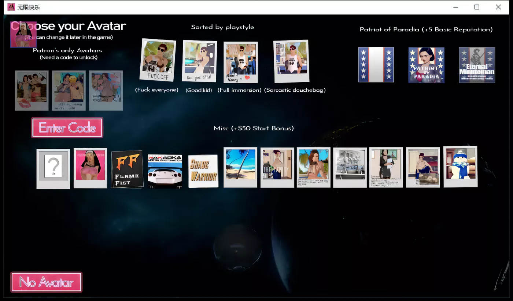Select the Good kid playstyle avatar
The height and width of the screenshot is (301, 513).
[199, 61]
